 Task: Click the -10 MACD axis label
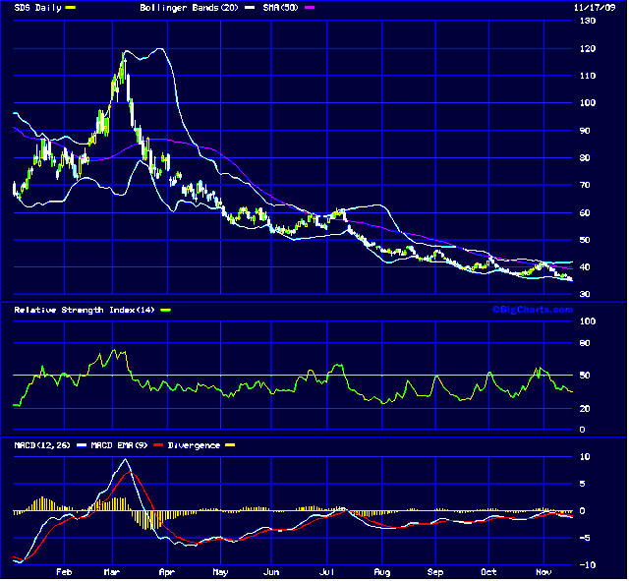tap(588, 564)
